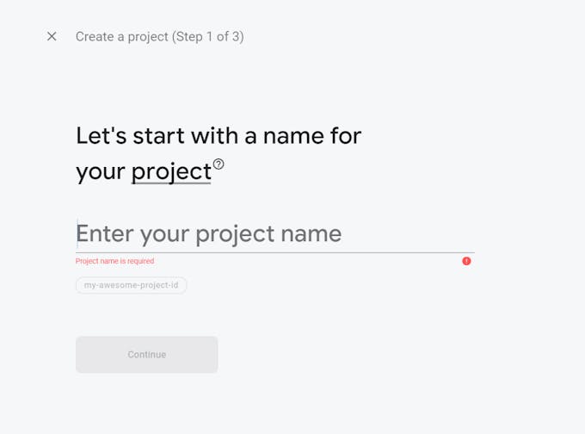Screen dimensions: 585x434
Task: Close the Create a project dialog
Action: (52, 36)
